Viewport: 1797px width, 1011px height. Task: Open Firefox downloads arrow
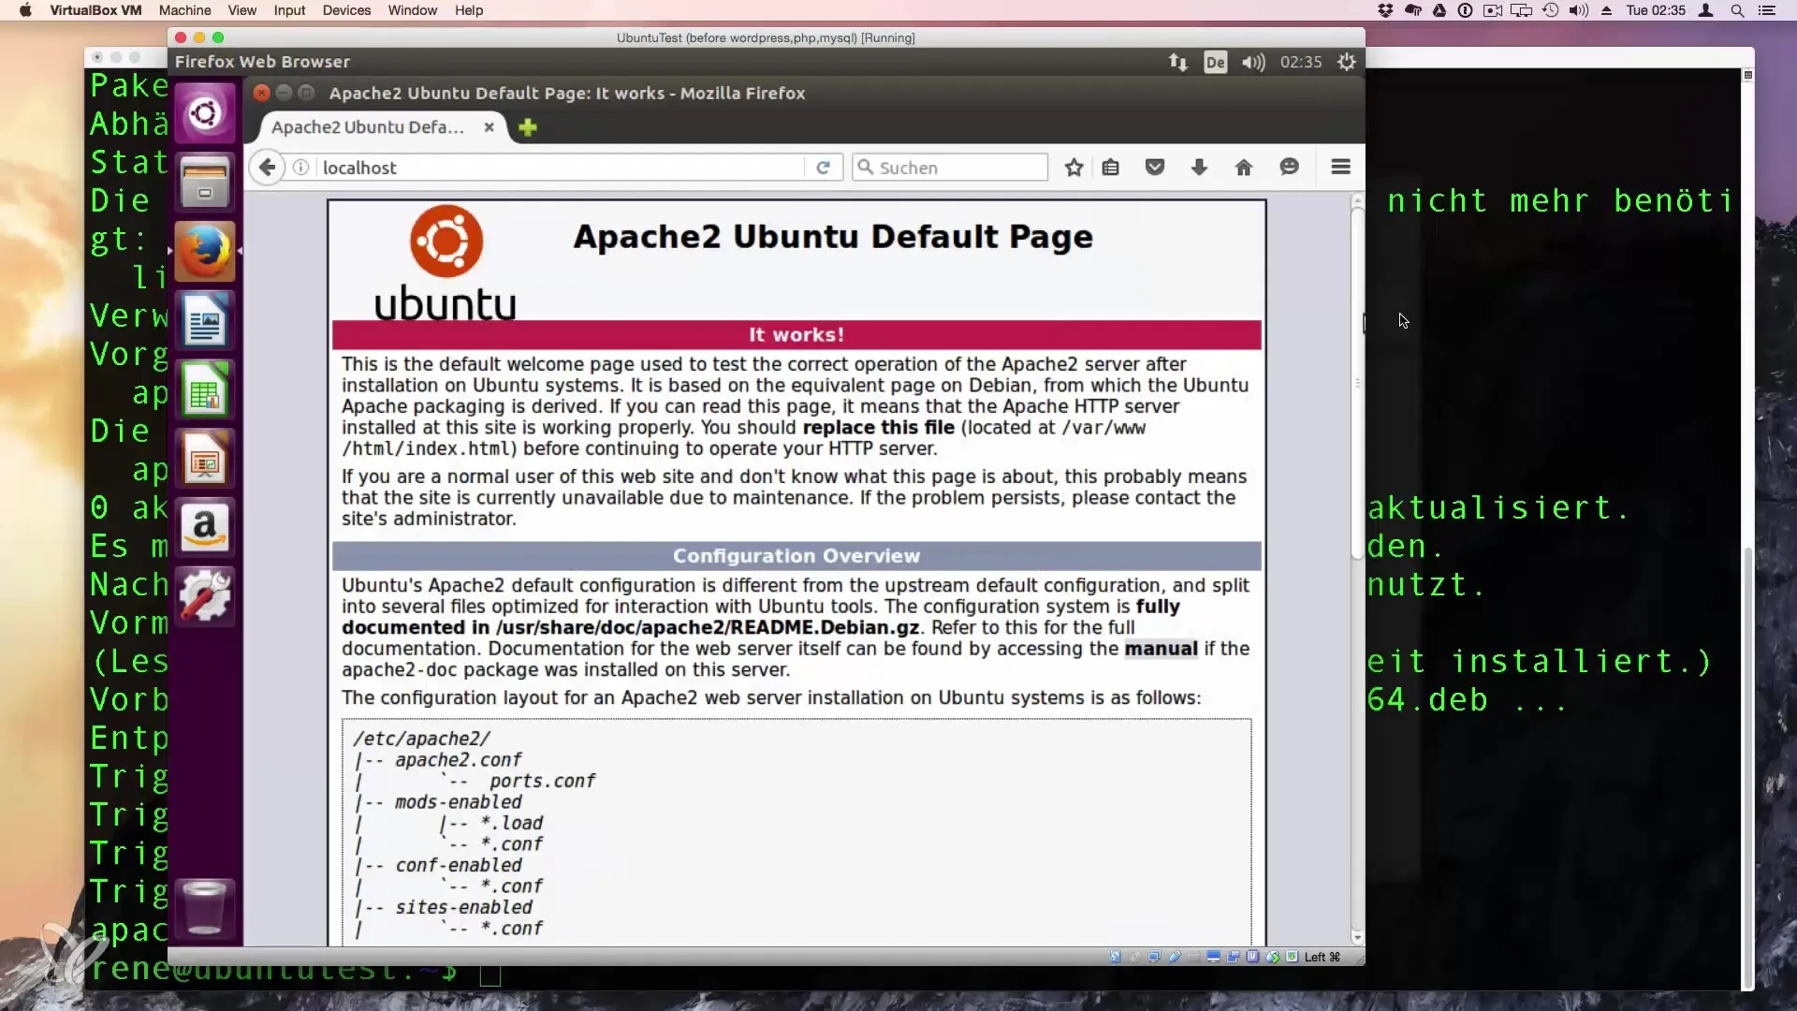[x=1199, y=168]
